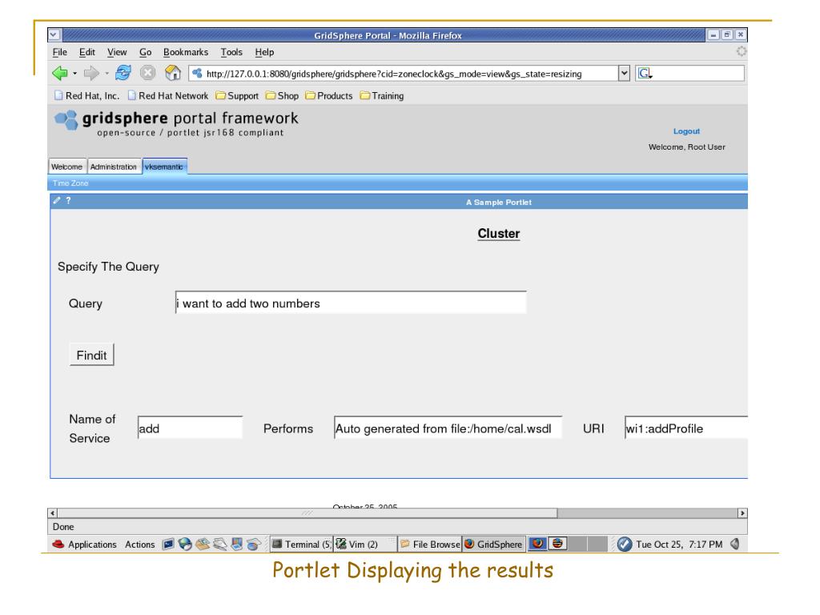Open the Actions menu on the panel
The height and width of the screenshot is (615, 820).
(139, 545)
